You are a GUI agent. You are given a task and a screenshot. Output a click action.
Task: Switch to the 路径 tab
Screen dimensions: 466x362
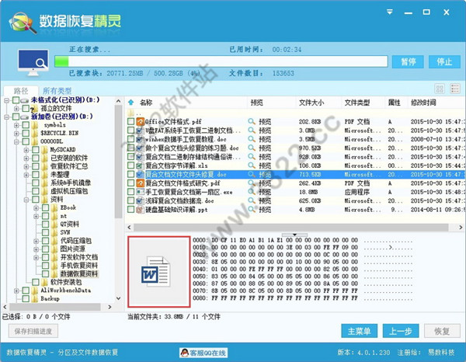pyautogui.click(x=21, y=91)
